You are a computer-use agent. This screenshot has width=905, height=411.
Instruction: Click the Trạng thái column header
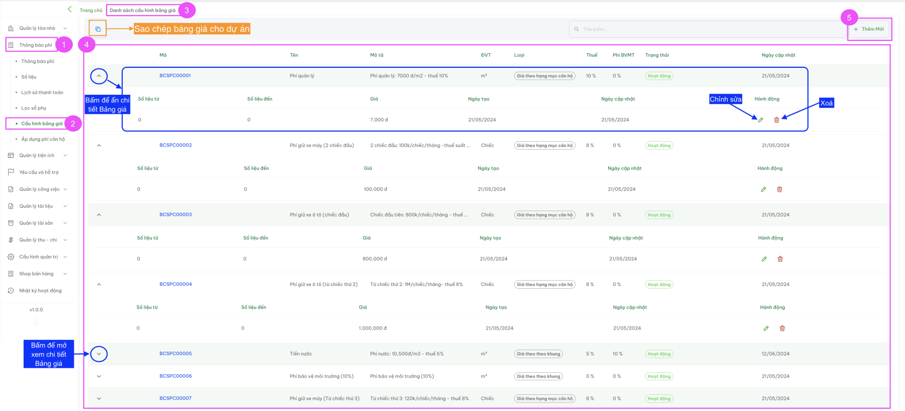657,55
